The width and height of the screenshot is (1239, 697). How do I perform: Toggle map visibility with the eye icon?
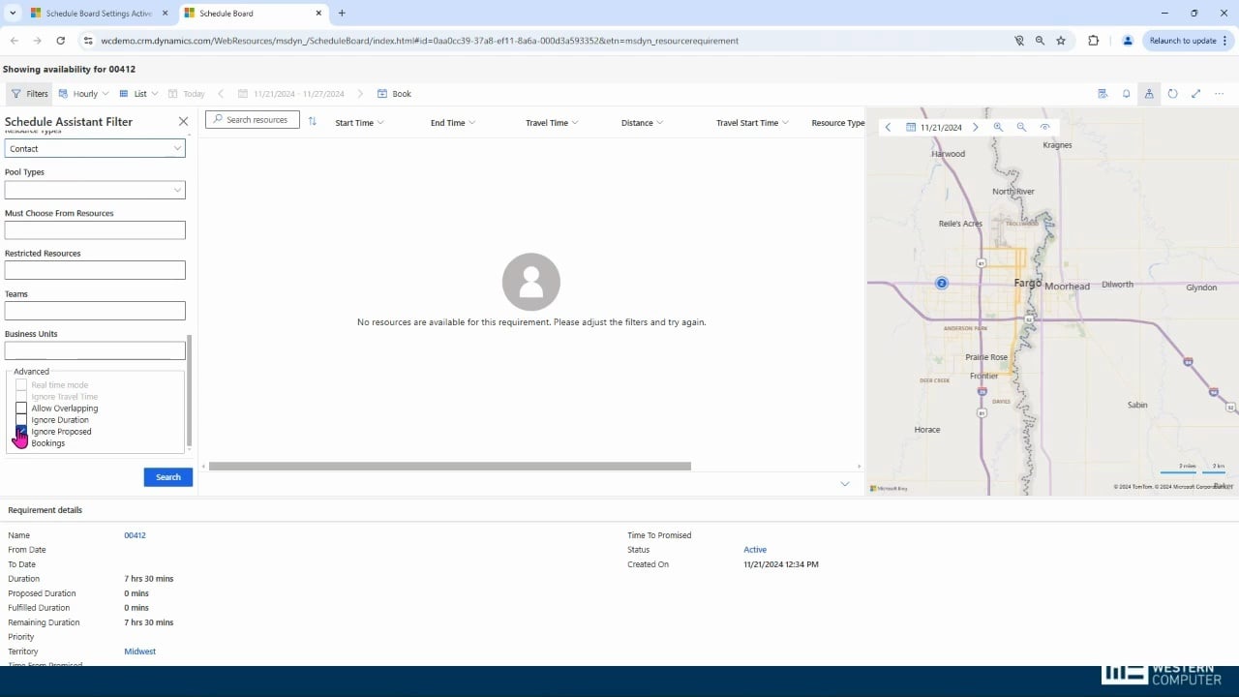click(1044, 127)
